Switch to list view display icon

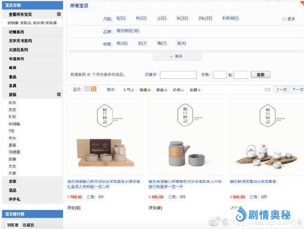(x=87, y=89)
